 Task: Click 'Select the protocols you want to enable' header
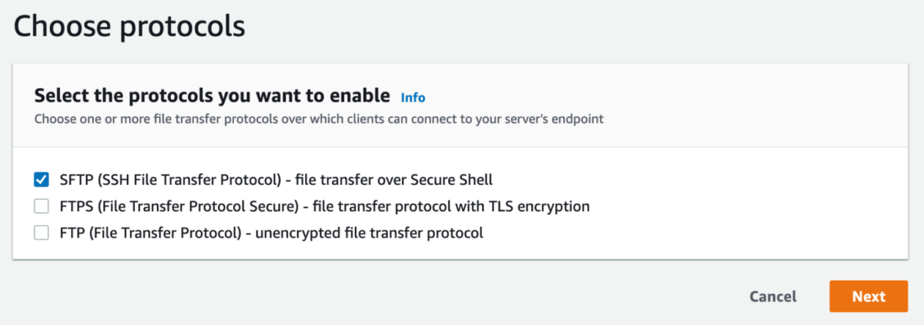(212, 96)
